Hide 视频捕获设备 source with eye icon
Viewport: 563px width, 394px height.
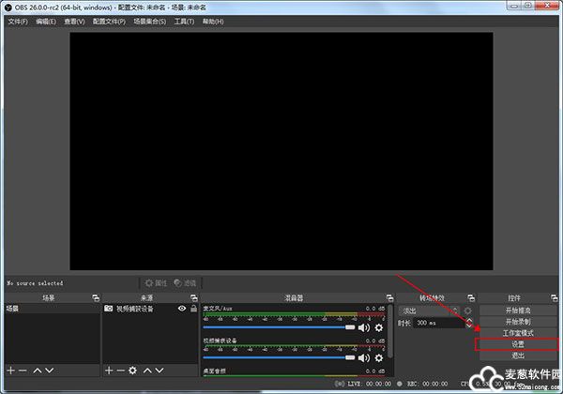point(182,308)
